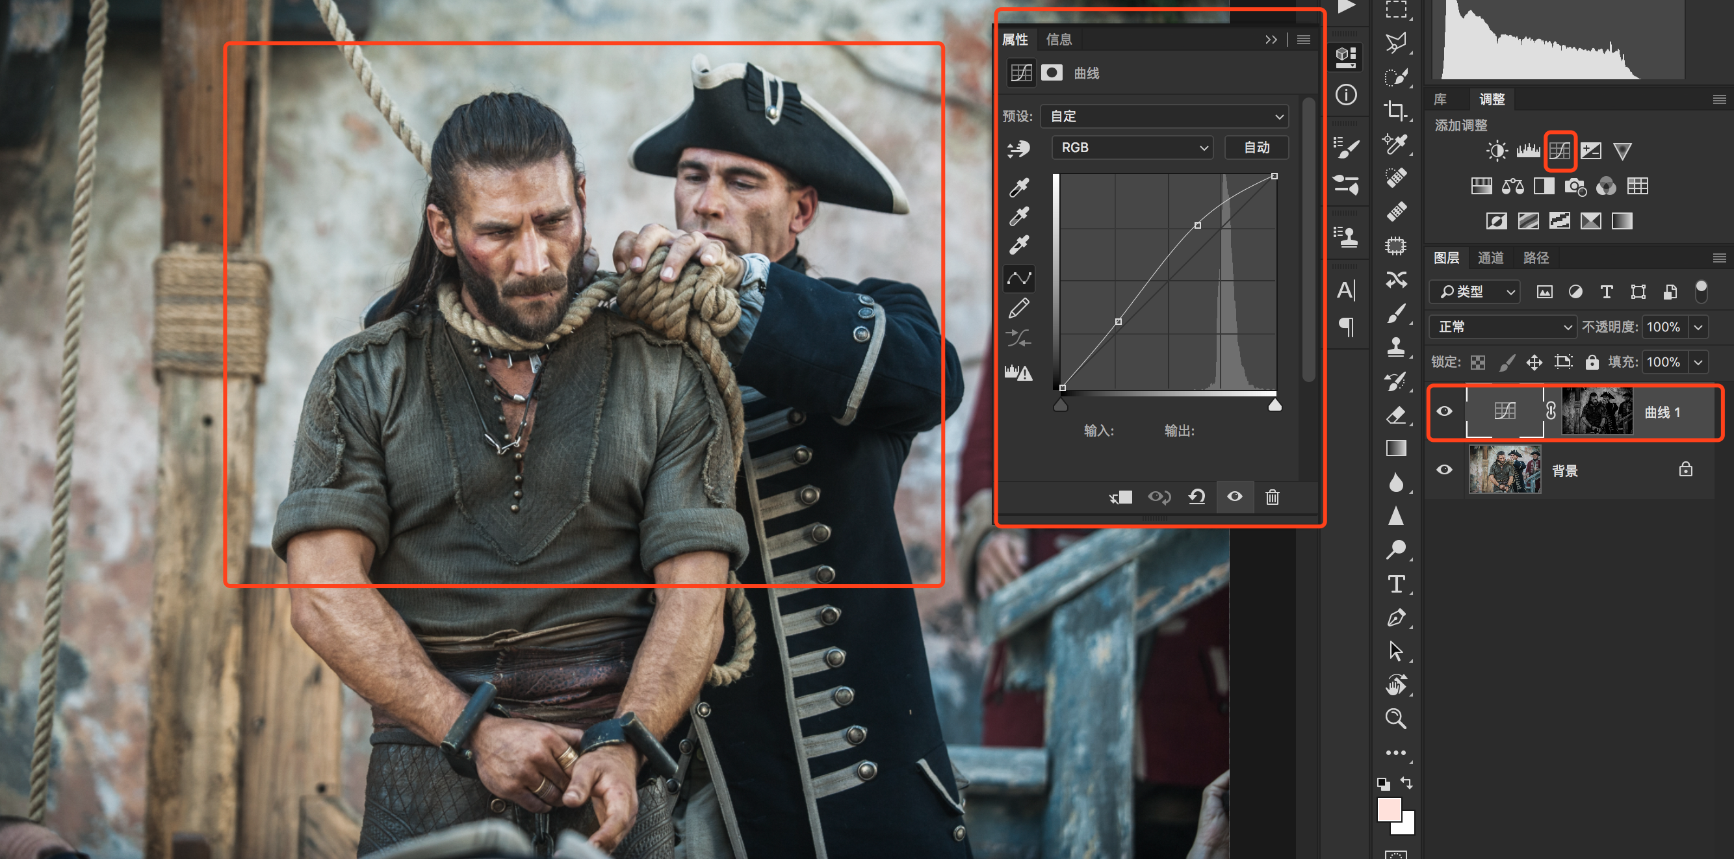The height and width of the screenshot is (859, 1734).
Task: Add a Photo Filter adjustment (camera icon)
Action: point(1575,186)
